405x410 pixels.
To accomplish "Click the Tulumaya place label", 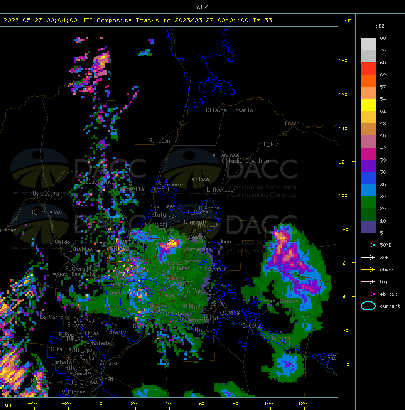I will point(166,215).
